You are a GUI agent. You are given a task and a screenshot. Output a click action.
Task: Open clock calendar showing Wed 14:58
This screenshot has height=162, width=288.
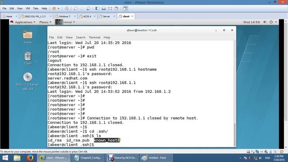click(251, 22)
